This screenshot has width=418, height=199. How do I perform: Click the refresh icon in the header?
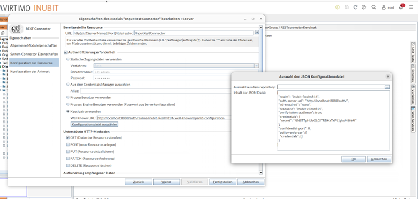coord(355,7)
